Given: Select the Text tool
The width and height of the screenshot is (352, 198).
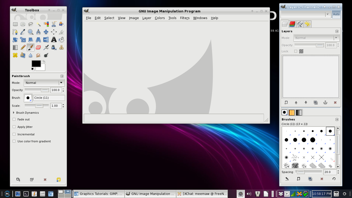Looking at the screenshot, I should point(54,40).
